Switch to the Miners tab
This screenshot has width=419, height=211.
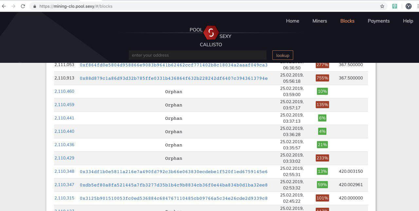[319, 21]
